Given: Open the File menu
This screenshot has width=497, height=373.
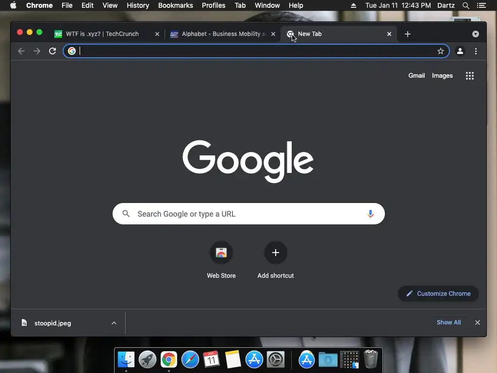Looking at the screenshot, I should [67, 5].
